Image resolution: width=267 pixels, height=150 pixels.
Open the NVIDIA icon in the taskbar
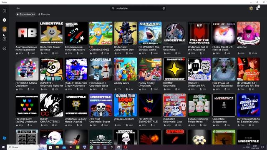coord(78,147)
